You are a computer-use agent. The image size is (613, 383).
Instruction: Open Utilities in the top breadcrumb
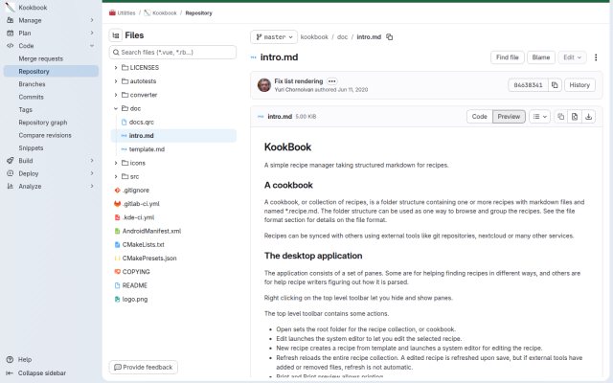[x=126, y=12]
